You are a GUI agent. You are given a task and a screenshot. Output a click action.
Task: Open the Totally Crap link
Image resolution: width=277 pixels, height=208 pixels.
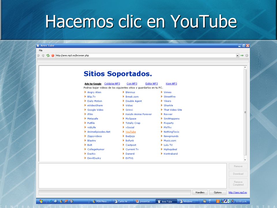133,123
